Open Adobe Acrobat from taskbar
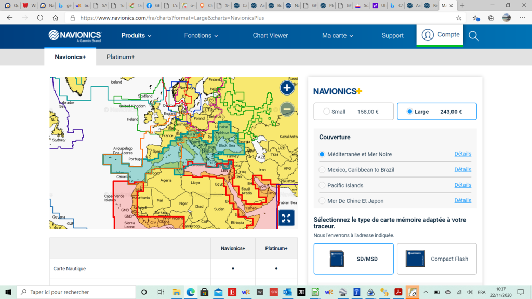 398,292
